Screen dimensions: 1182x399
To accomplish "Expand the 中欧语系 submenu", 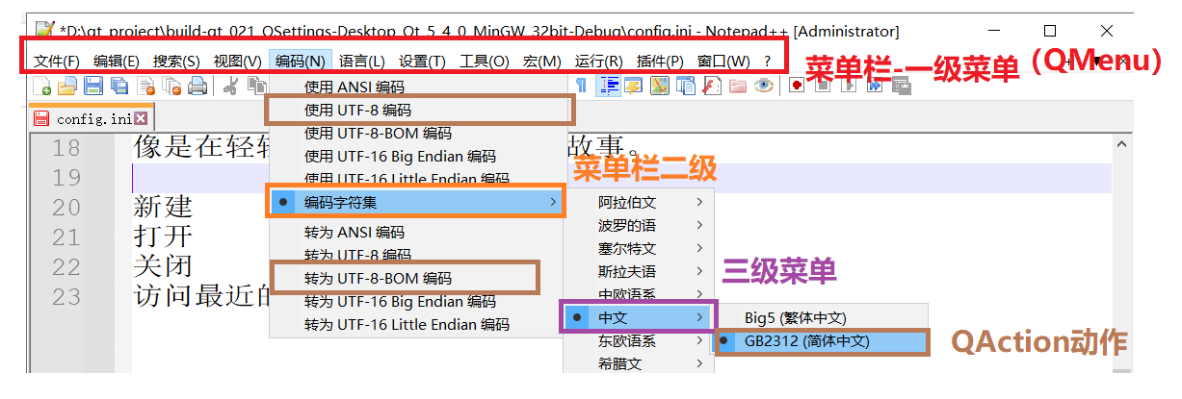I will tap(639, 293).
